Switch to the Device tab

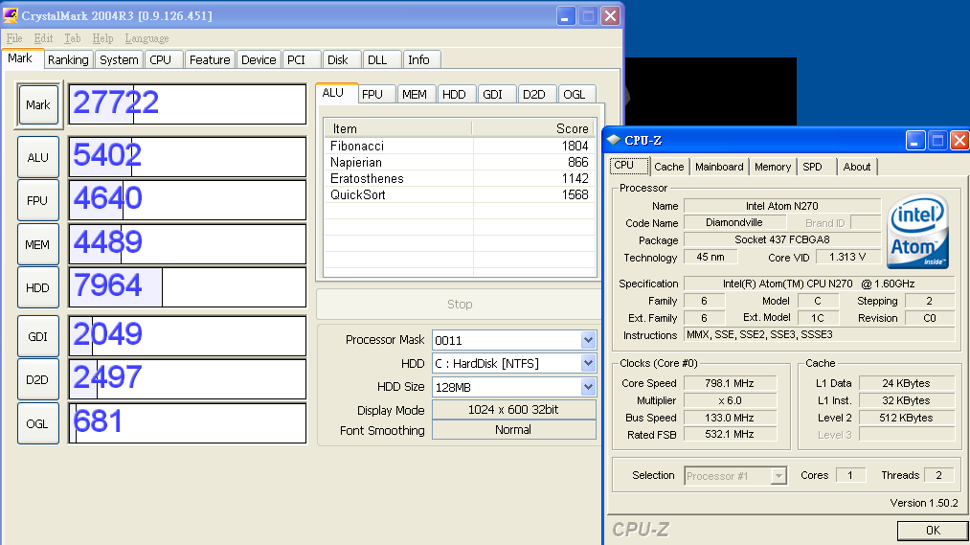coord(259,60)
